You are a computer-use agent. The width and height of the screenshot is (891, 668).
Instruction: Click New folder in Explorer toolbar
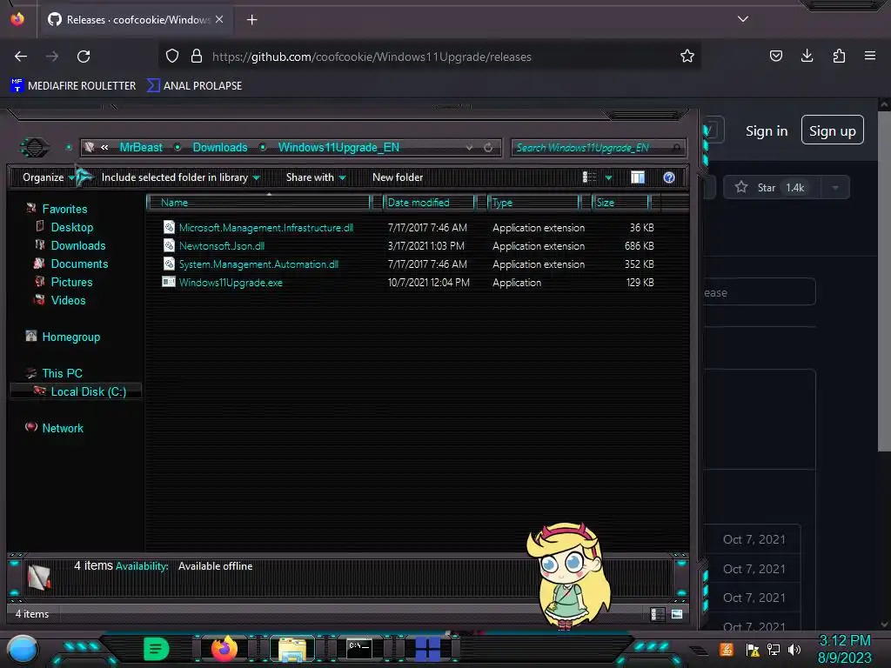(398, 177)
